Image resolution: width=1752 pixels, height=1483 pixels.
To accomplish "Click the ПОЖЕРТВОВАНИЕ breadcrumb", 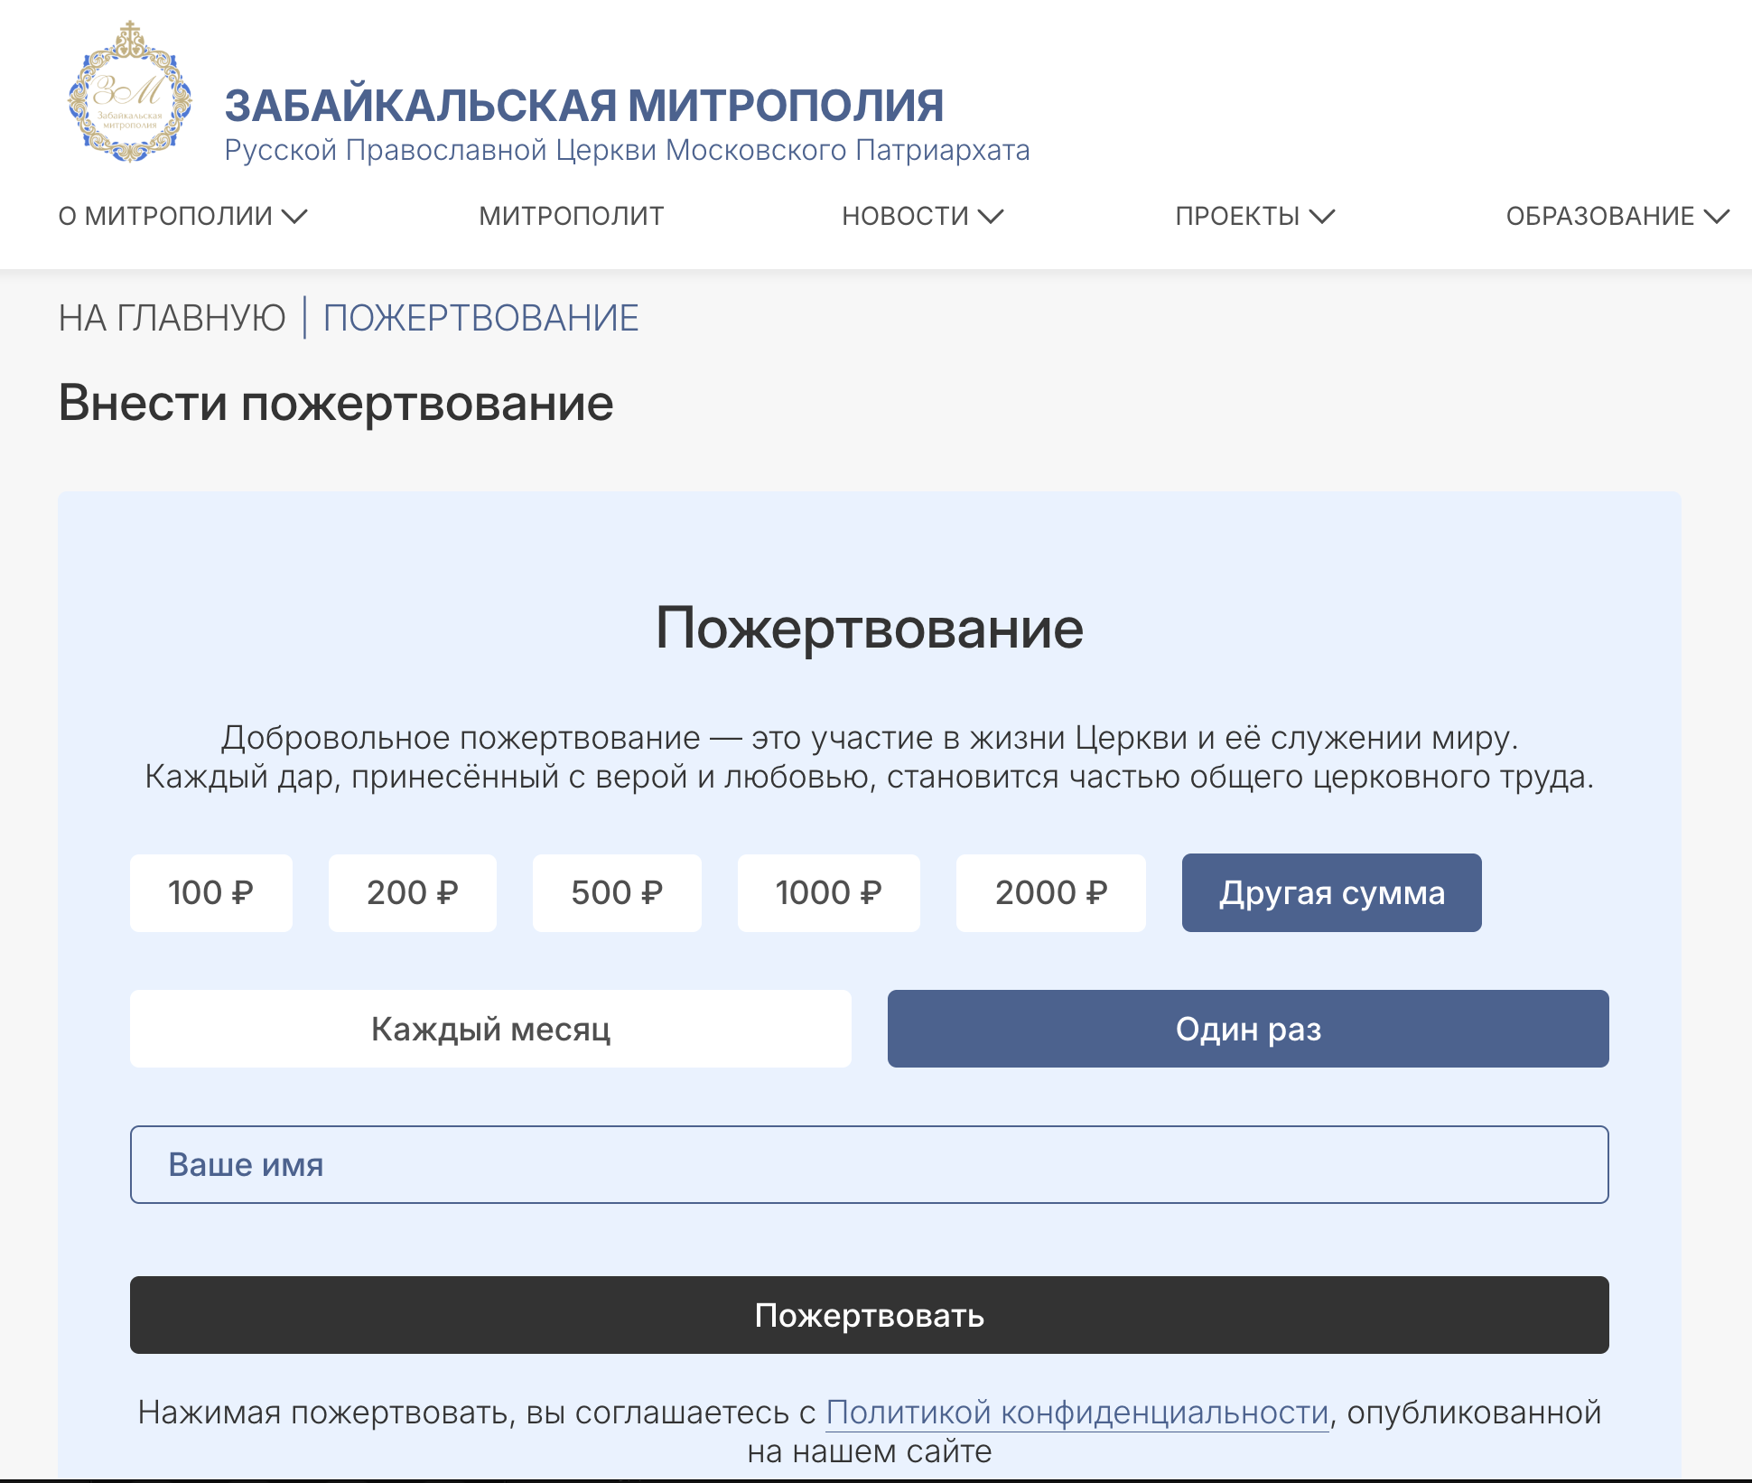I will point(480,318).
